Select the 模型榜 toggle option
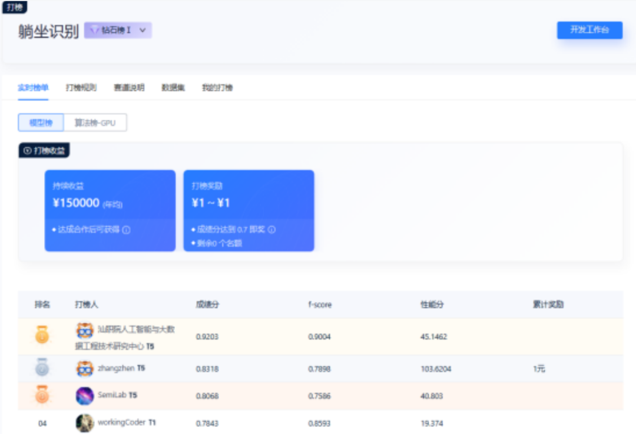636x434 pixels. tap(41, 122)
